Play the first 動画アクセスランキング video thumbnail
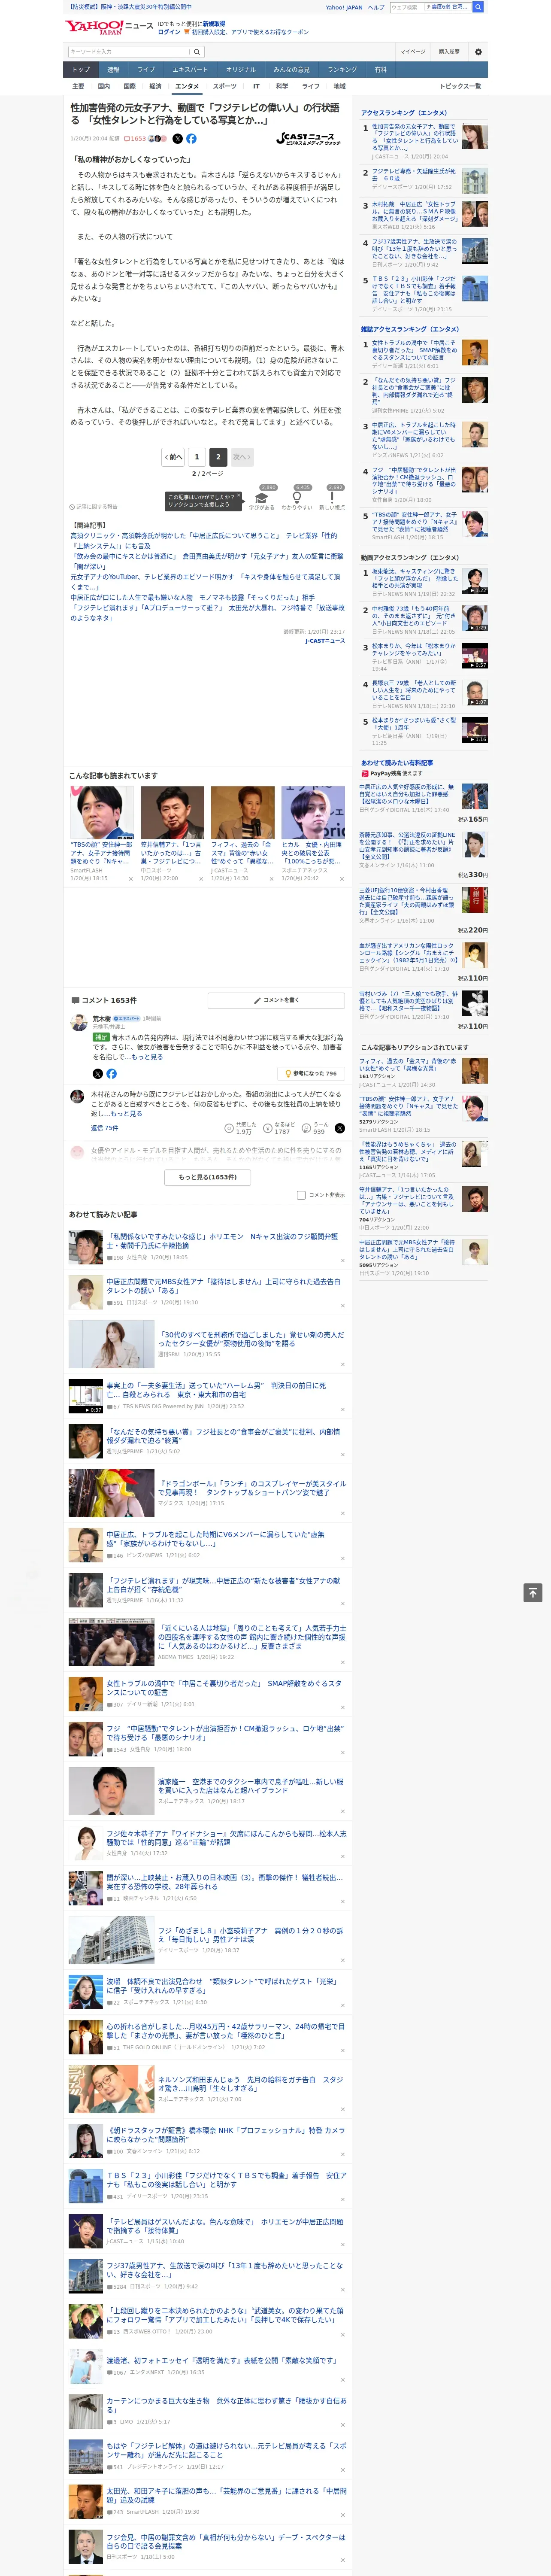This screenshot has height=2576, width=551. (x=475, y=581)
